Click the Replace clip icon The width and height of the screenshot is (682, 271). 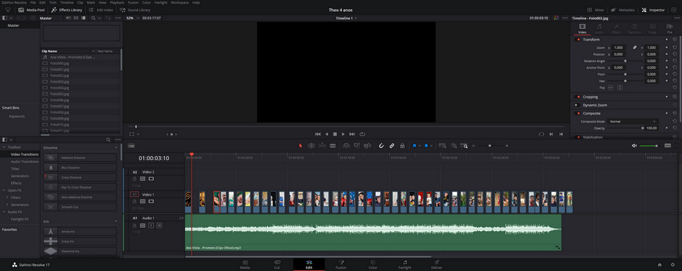367,146
